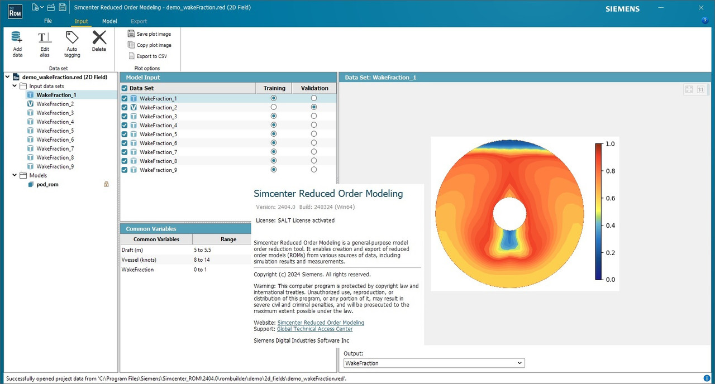
Task: Click the Training column header
Action: (274, 88)
